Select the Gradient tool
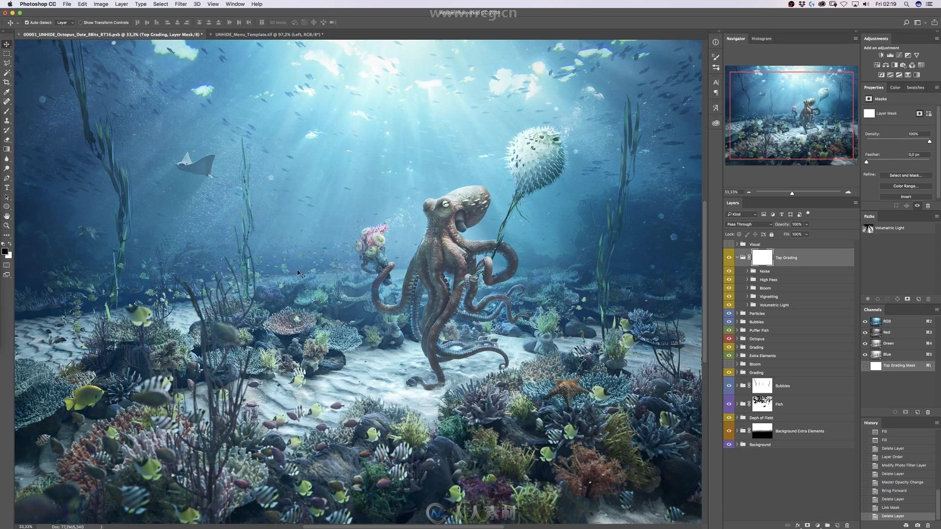This screenshot has width=941, height=529. 7,149
